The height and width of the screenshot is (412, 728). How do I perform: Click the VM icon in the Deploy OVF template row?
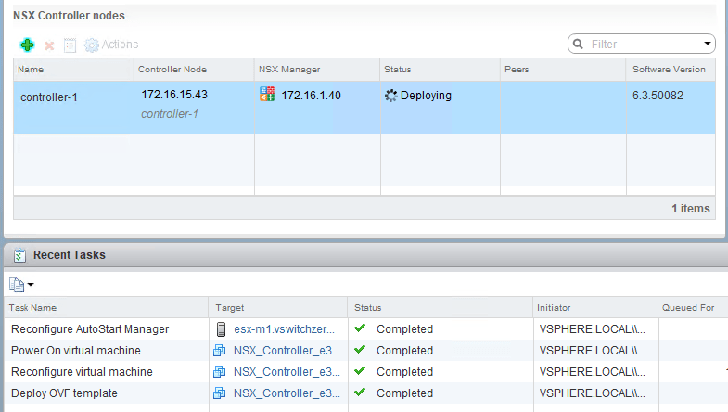click(221, 393)
